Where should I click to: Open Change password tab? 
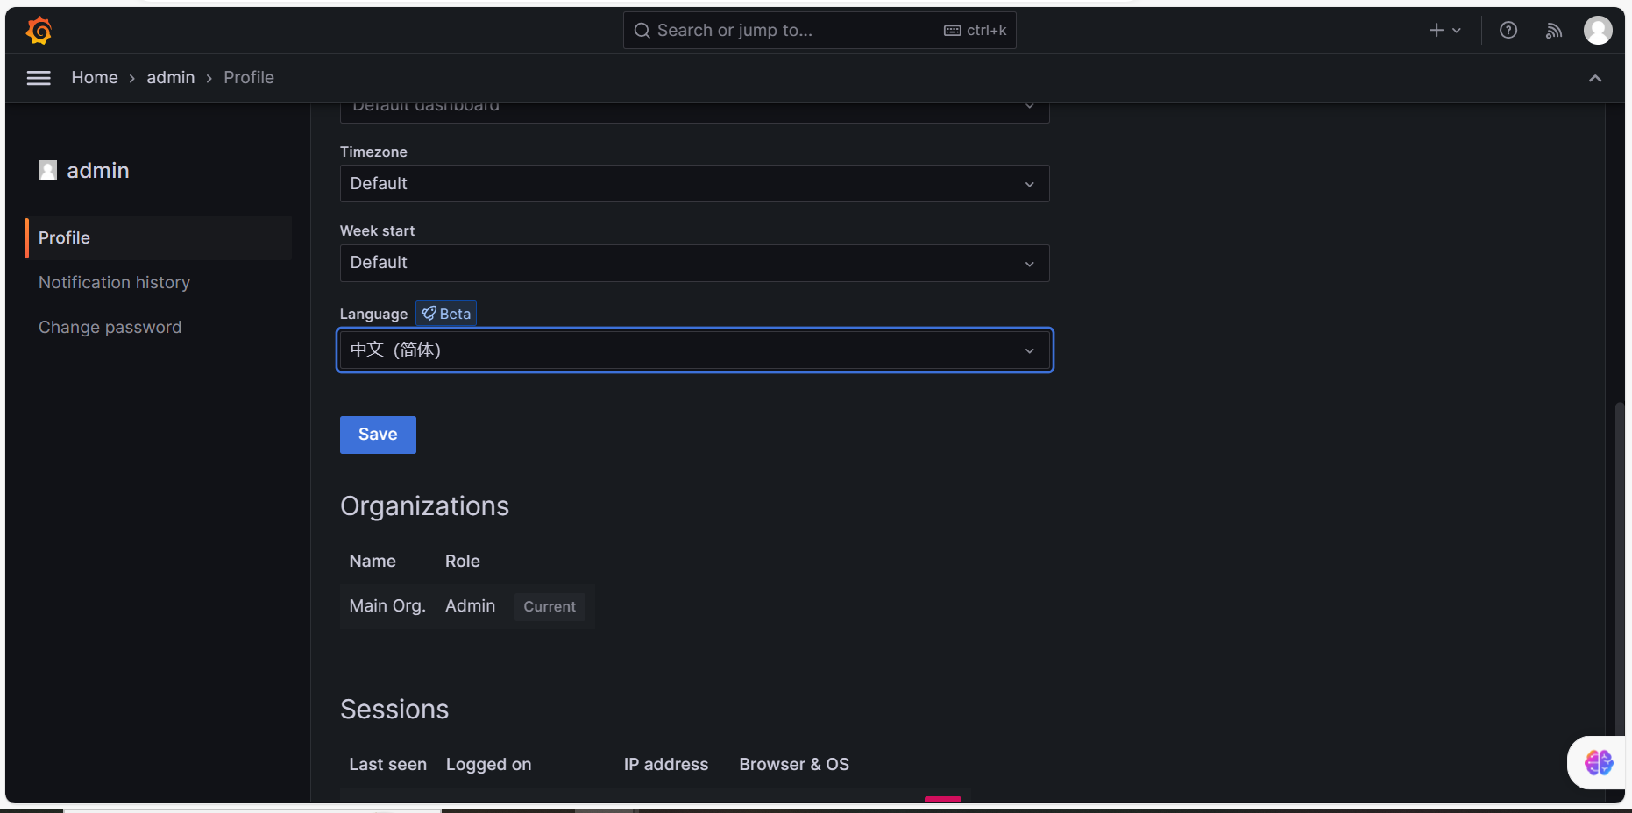pyautogui.click(x=110, y=328)
